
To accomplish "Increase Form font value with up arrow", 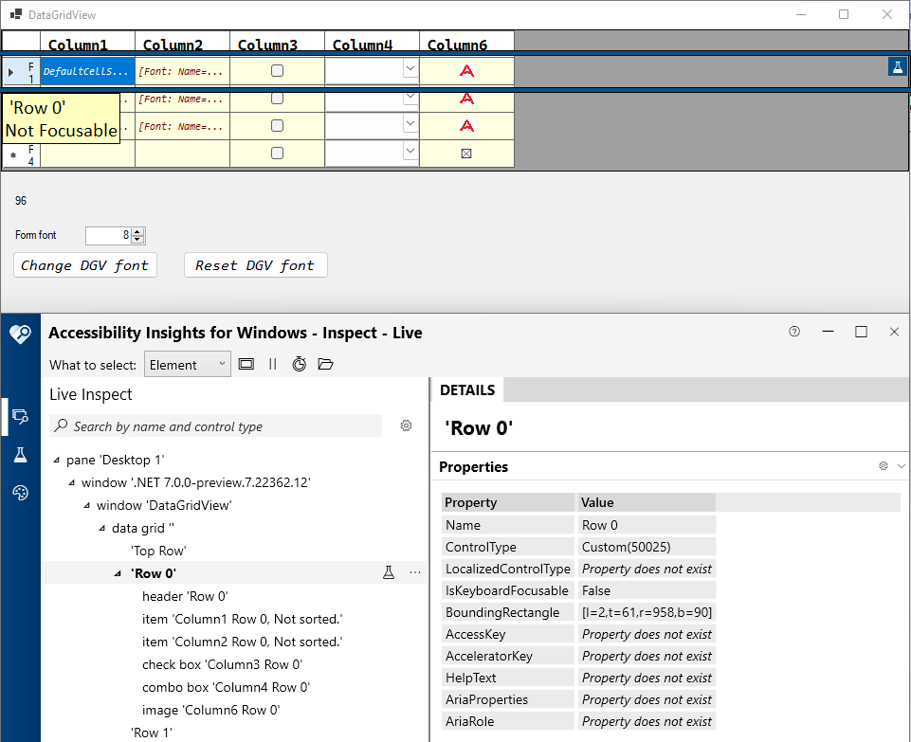I will click(x=137, y=231).
